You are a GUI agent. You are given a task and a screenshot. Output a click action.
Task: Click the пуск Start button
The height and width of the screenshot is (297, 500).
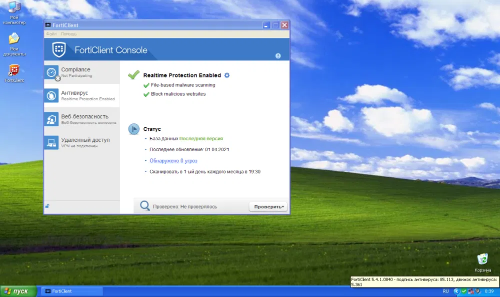[x=18, y=292]
